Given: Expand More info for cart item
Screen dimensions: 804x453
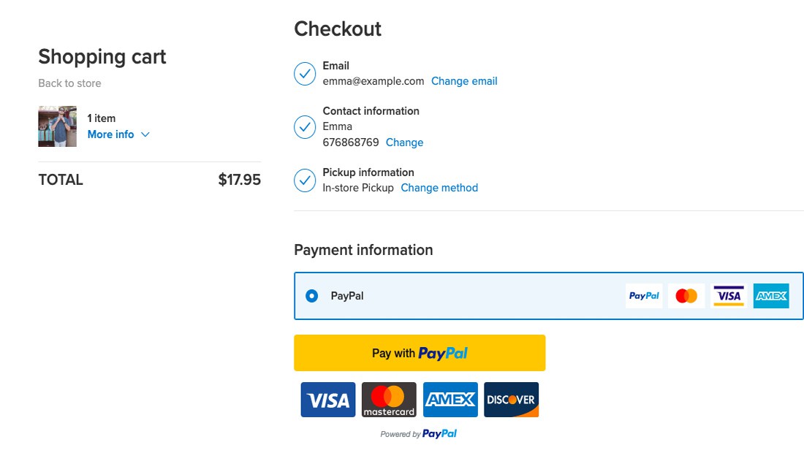Looking at the screenshot, I should 110,134.
